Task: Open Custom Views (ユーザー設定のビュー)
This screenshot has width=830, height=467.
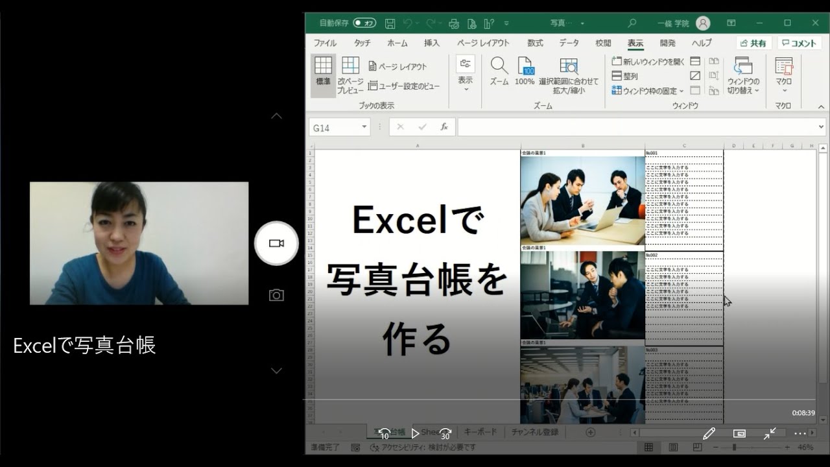Action: click(x=403, y=86)
